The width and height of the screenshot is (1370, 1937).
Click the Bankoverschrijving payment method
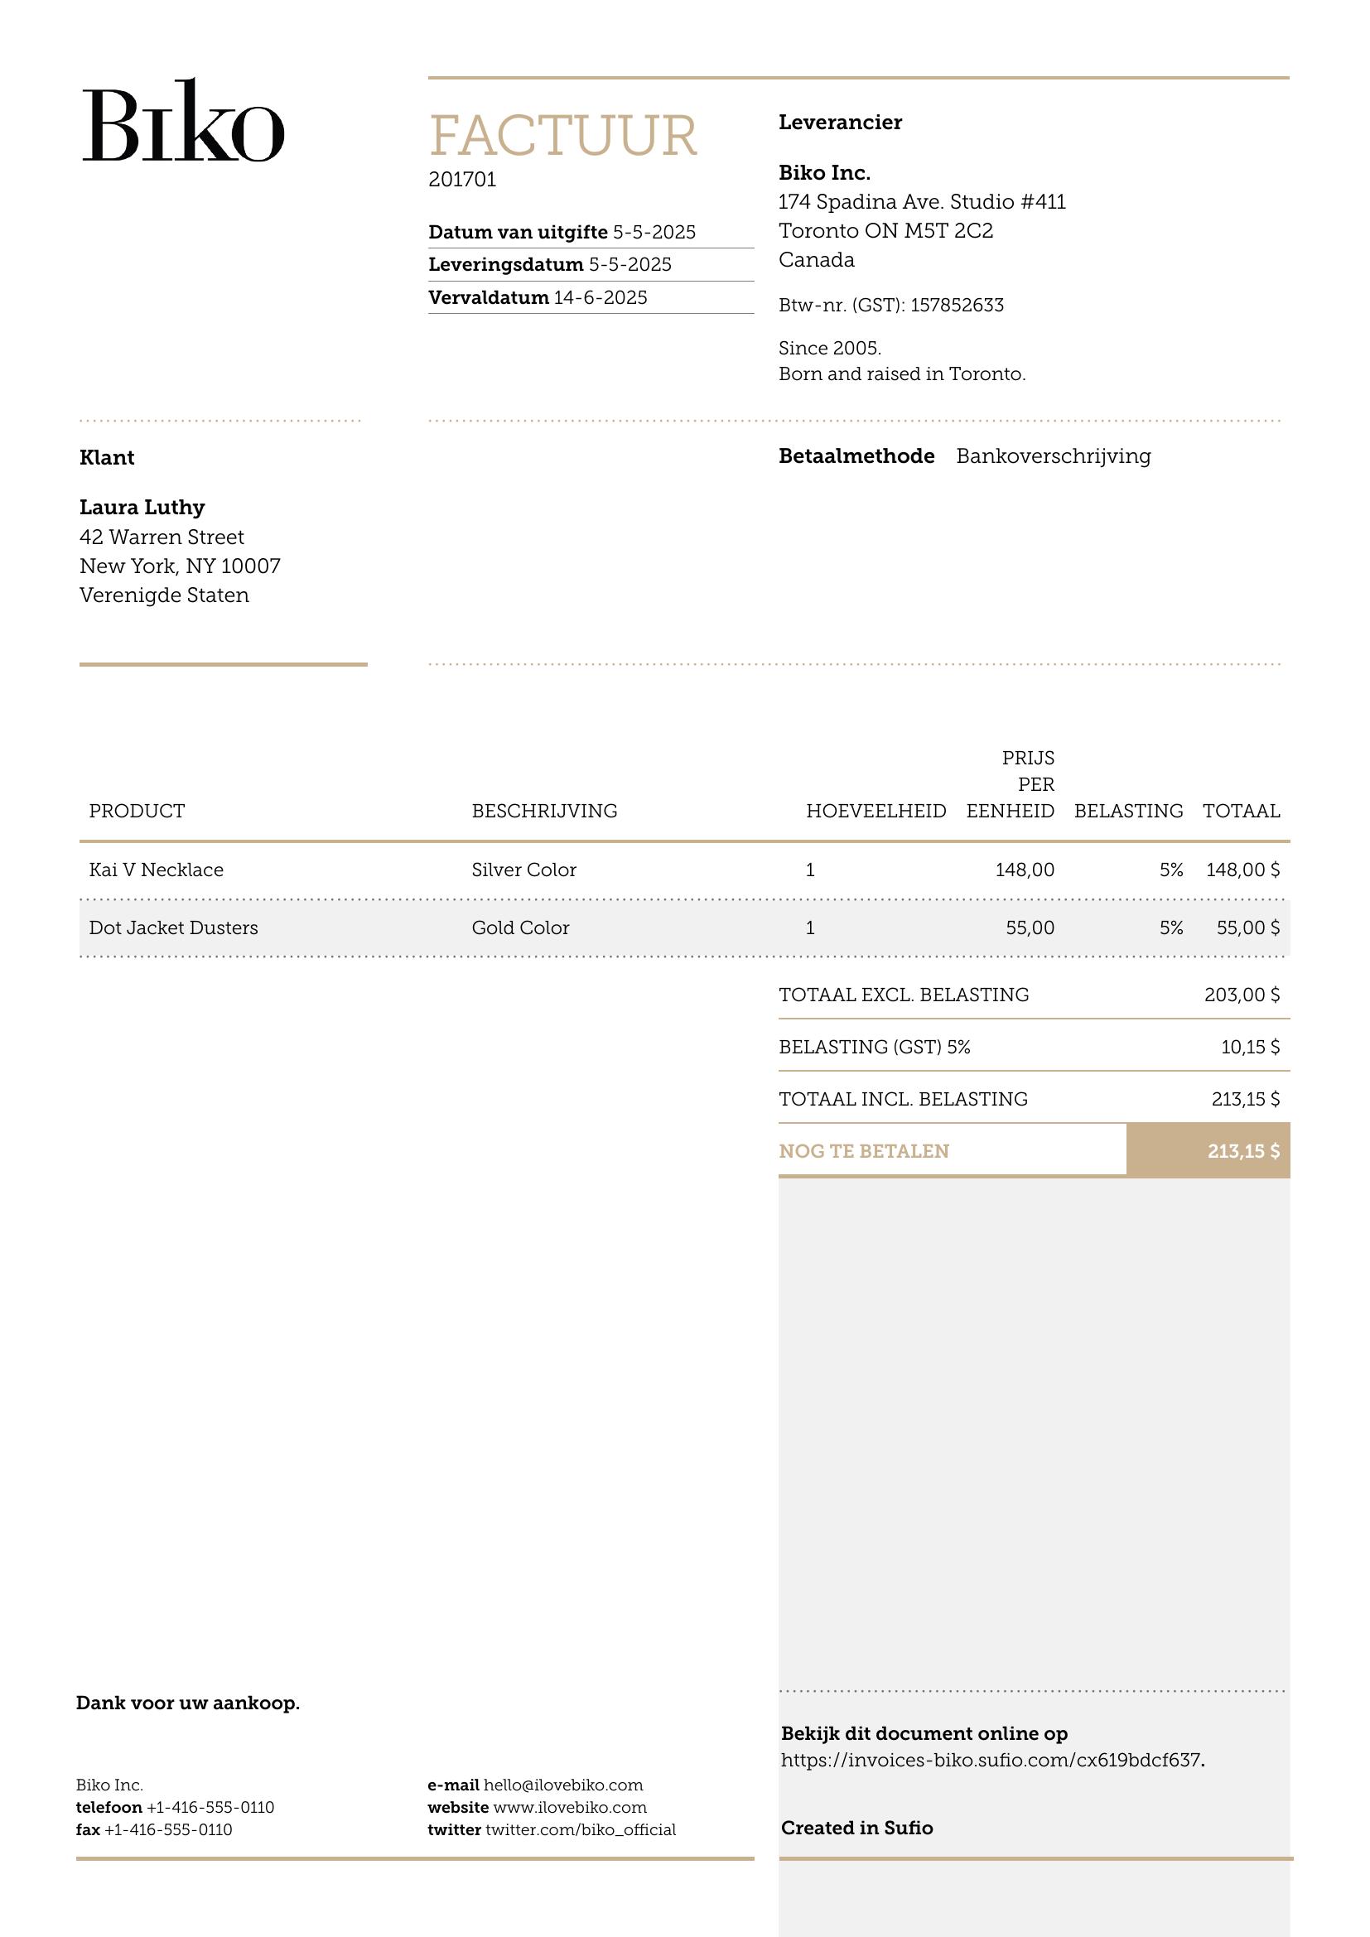tap(1053, 456)
